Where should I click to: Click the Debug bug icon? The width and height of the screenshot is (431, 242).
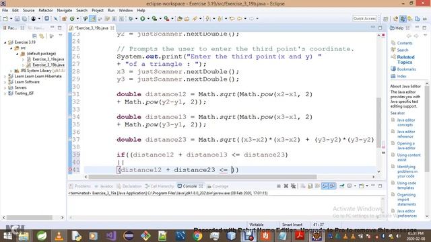coord(131,19)
